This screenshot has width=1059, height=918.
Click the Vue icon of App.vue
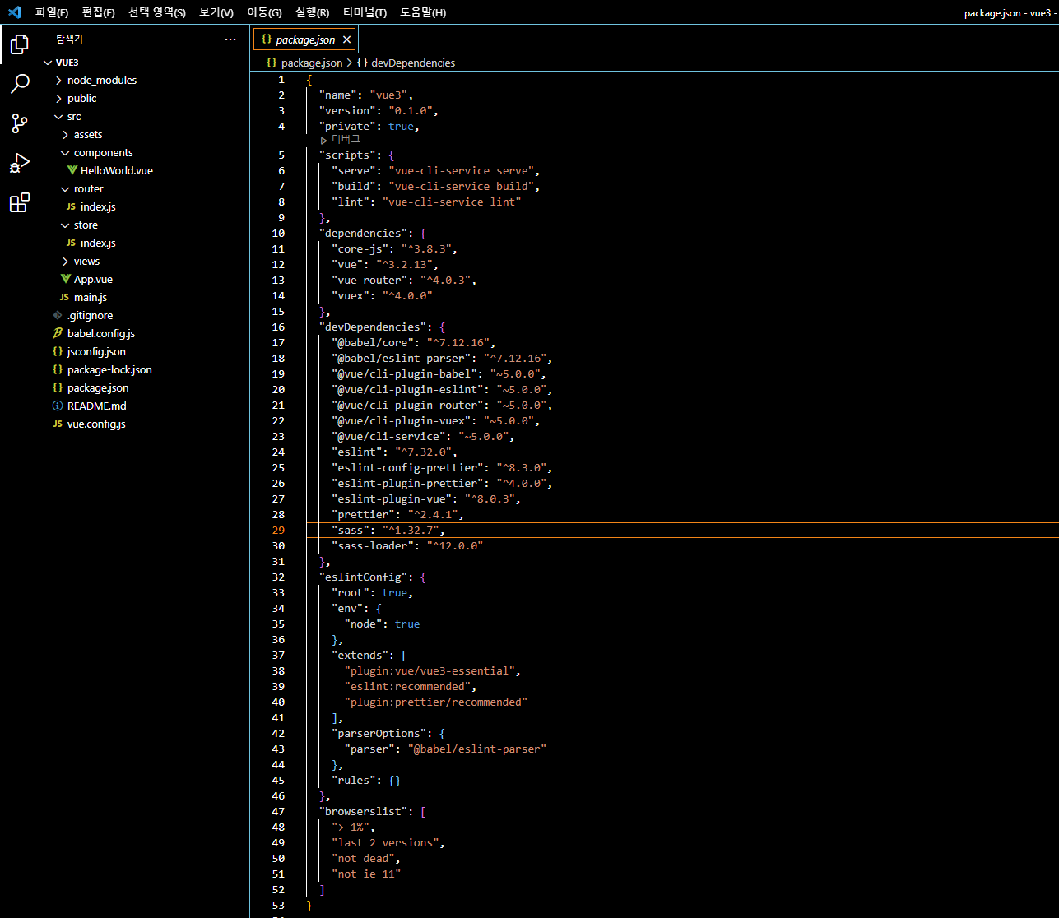tap(66, 279)
